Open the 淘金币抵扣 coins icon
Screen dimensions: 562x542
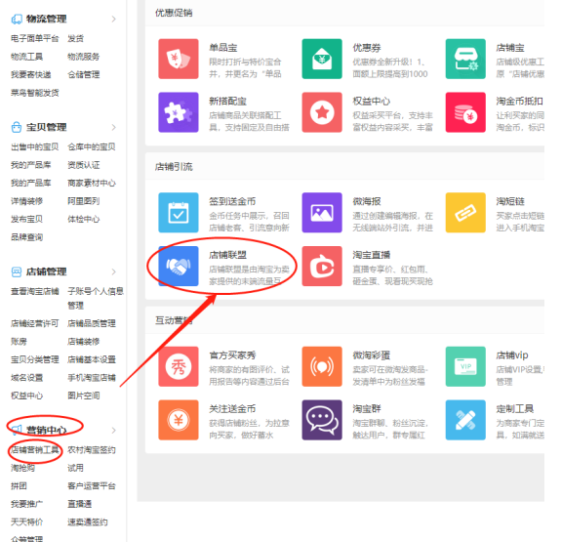465,112
